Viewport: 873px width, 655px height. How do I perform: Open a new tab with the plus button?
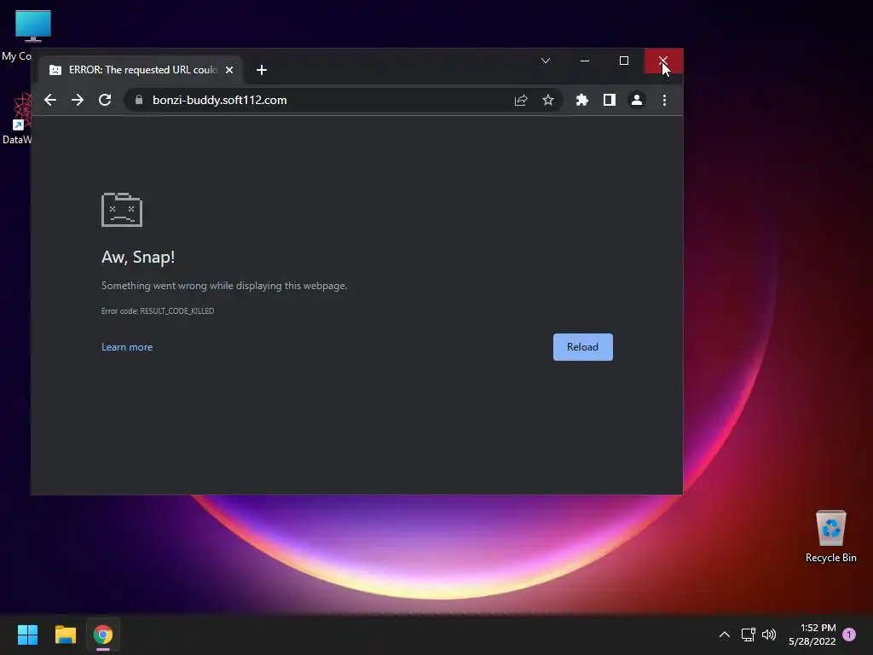pyautogui.click(x=262, y=70)
